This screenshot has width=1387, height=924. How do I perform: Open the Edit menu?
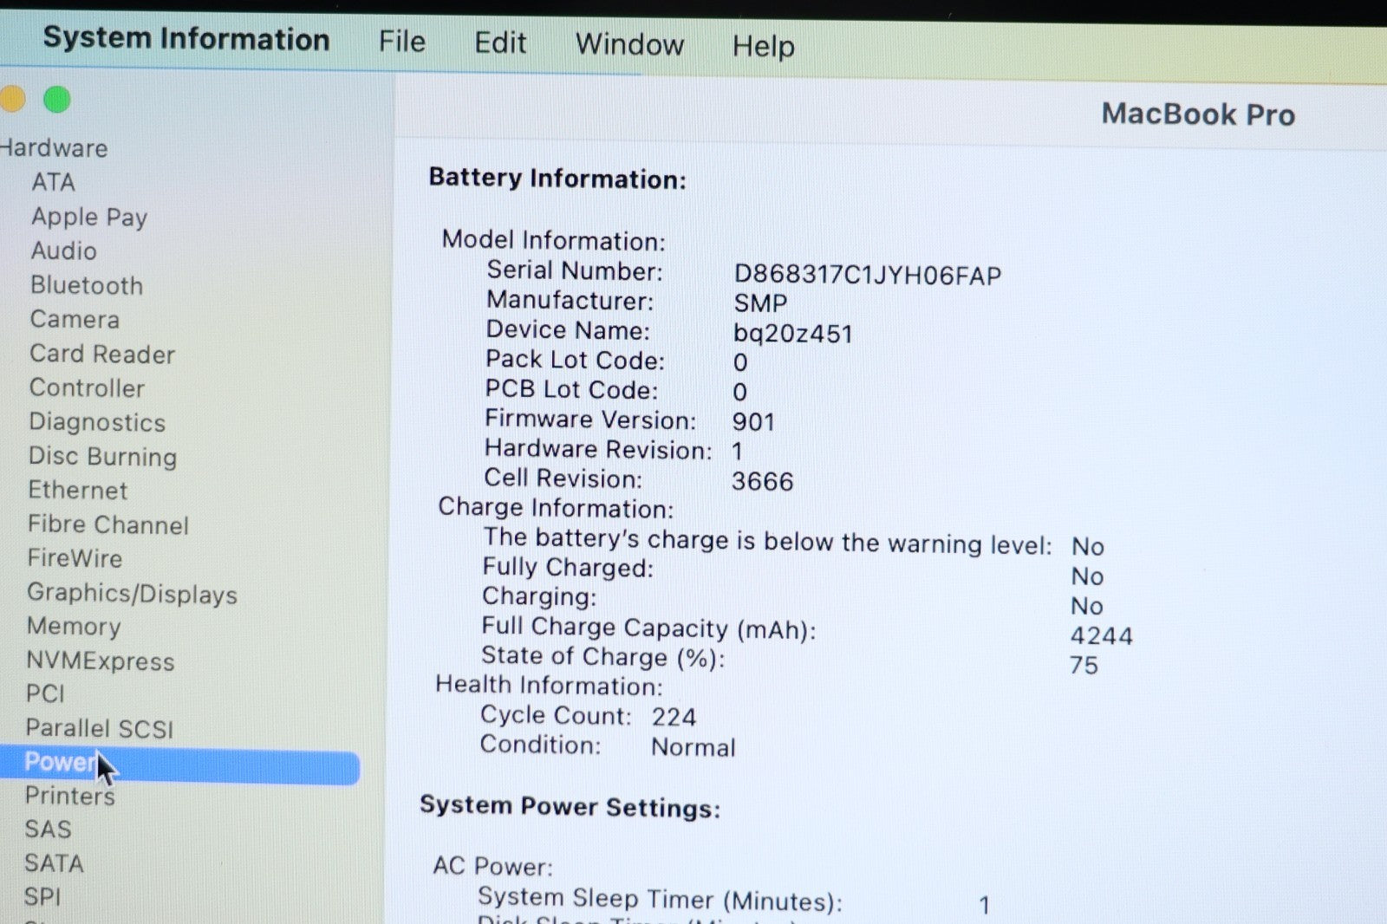pos(499,42)
